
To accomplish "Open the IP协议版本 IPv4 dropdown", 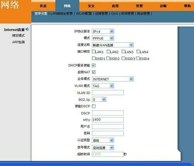I will coord(103,31).
